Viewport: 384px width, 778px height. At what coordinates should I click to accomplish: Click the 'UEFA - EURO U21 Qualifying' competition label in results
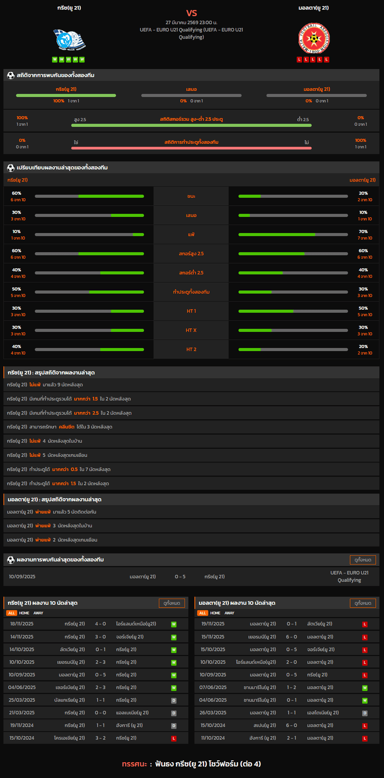click(x=349, y=577)
